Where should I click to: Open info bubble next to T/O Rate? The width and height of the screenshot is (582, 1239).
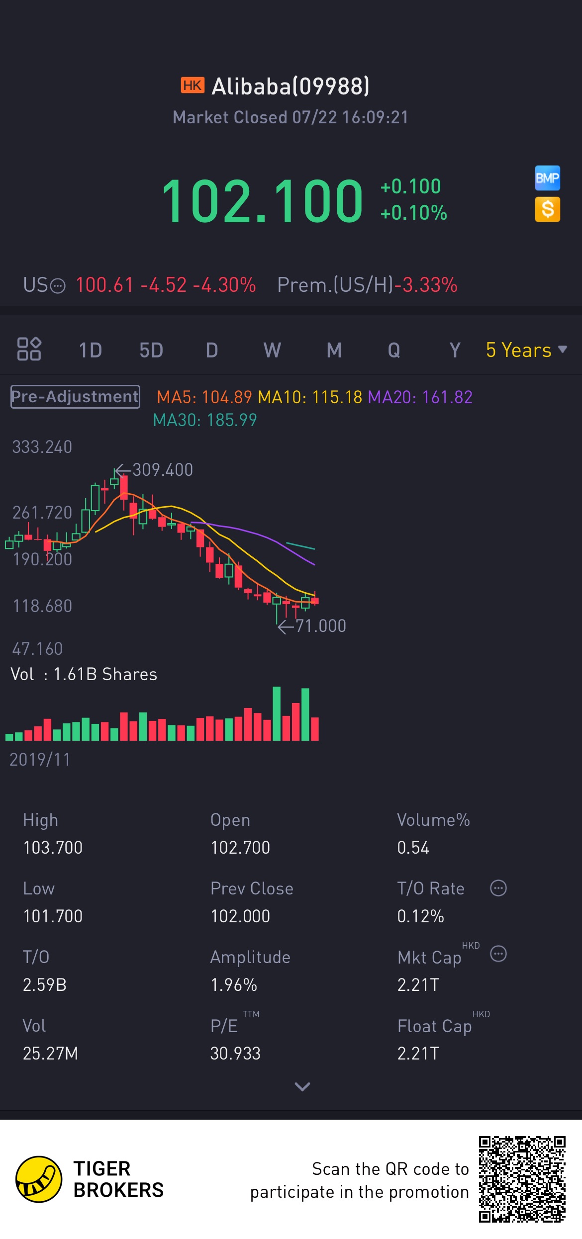pyautogui.click(x=498, y=888)
